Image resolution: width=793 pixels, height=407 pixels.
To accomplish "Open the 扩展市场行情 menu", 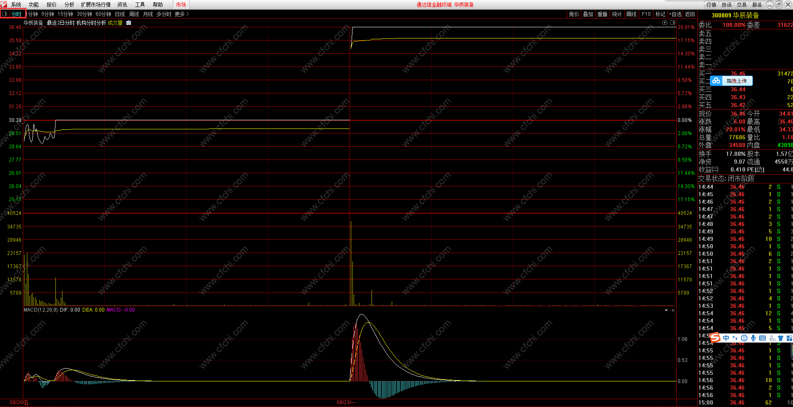I will pos(96,5).
